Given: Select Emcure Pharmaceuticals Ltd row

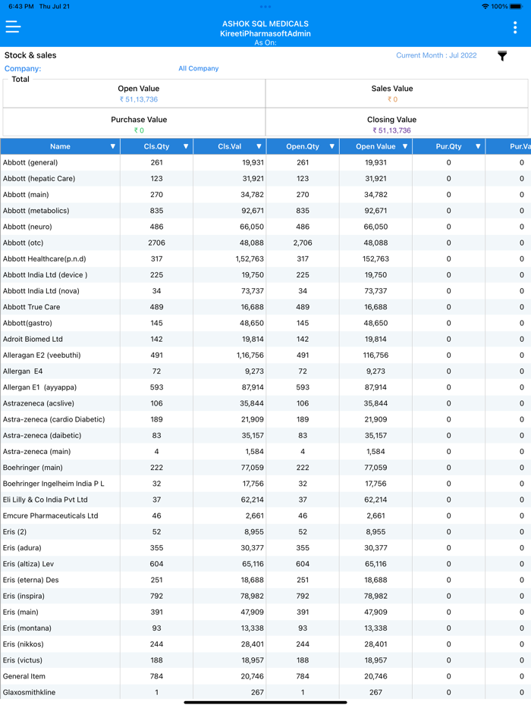Looking at the screenshot, I should click(265, 515).
